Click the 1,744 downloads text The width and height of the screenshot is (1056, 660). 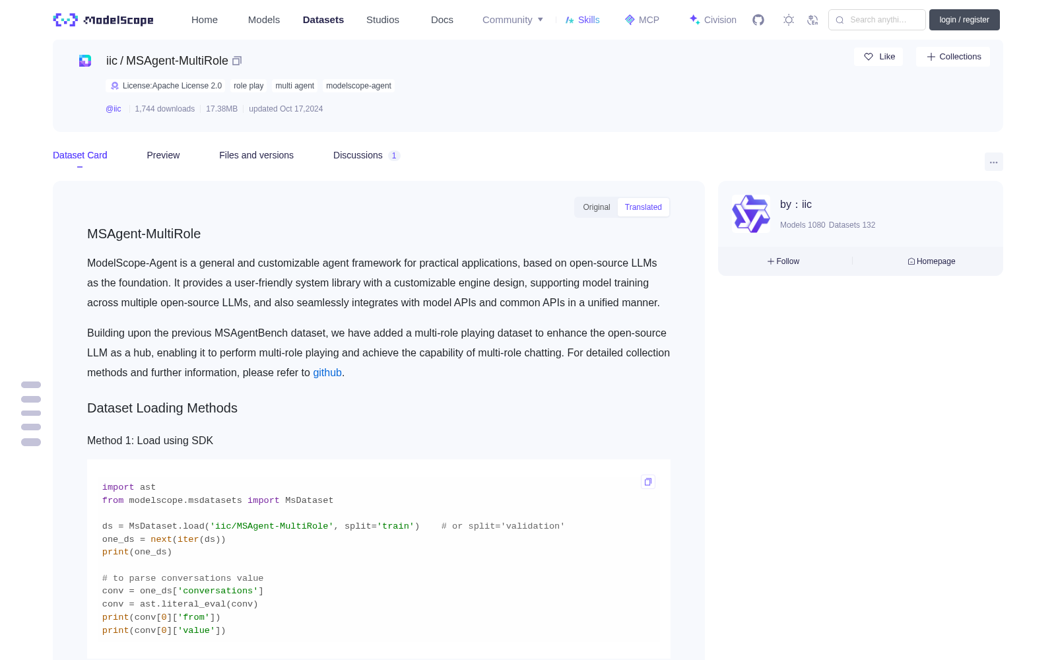(x=165, y=109)
